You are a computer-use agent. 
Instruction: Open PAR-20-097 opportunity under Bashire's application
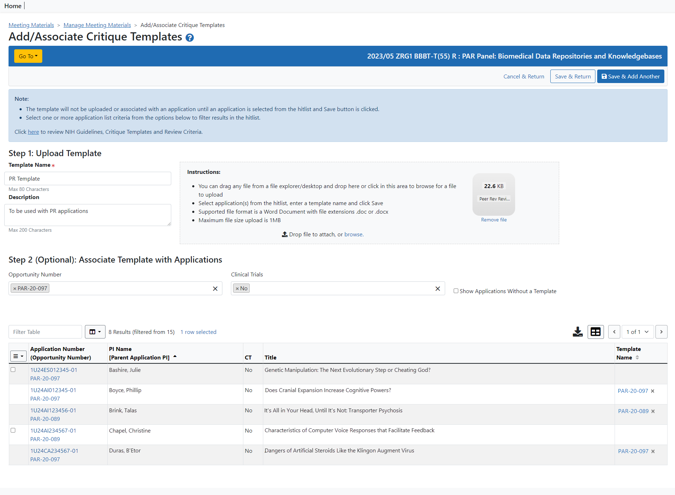pyautogui.click(x=45, y=379)
